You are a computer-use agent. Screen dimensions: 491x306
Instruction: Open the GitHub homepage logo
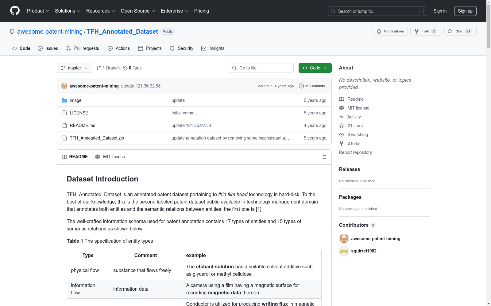pyautogui.click(x=15, y=11)
